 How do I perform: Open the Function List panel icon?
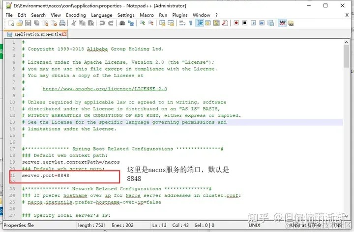(225, 23)
